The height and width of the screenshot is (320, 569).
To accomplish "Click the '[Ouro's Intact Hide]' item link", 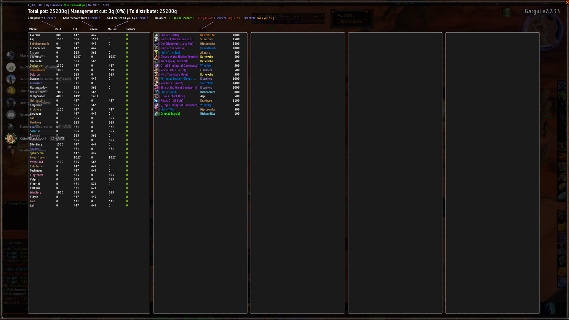I will [x=172, y=96].
